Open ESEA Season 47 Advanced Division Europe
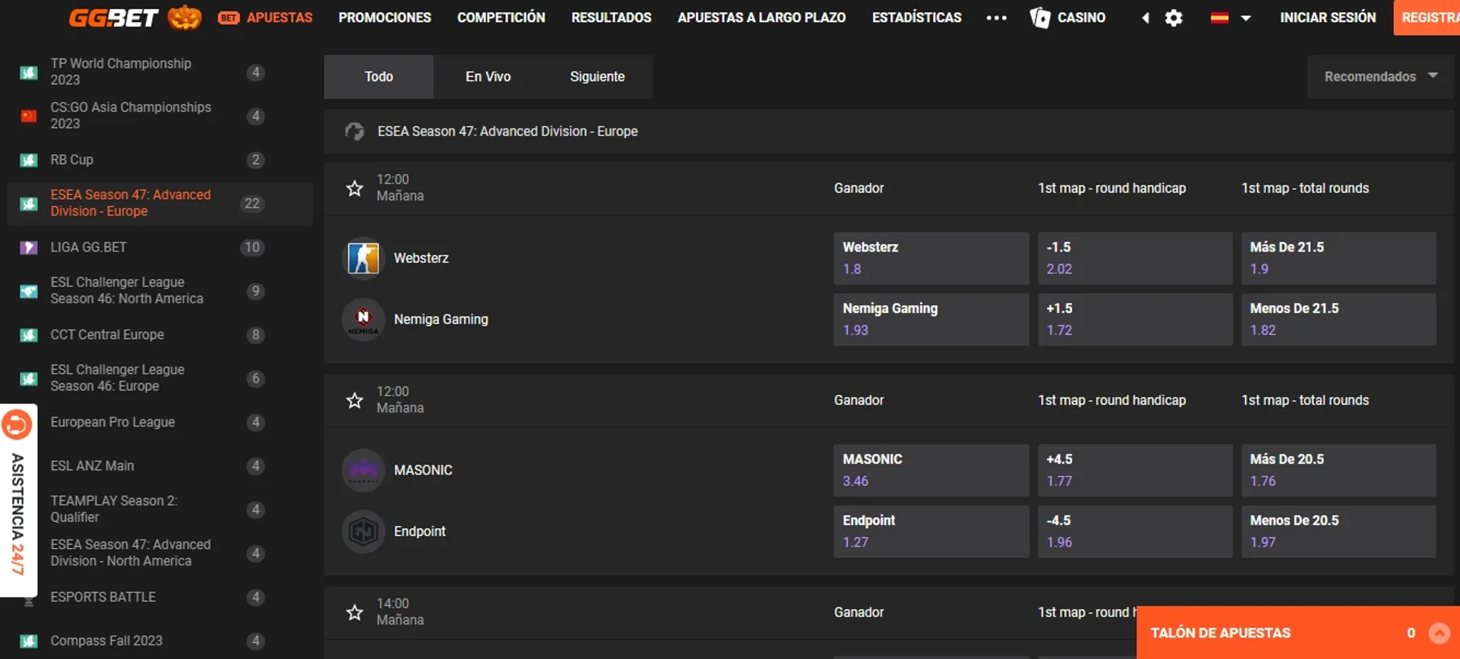The width and height of the screenshot is (1460, 659). coord(160,204)
